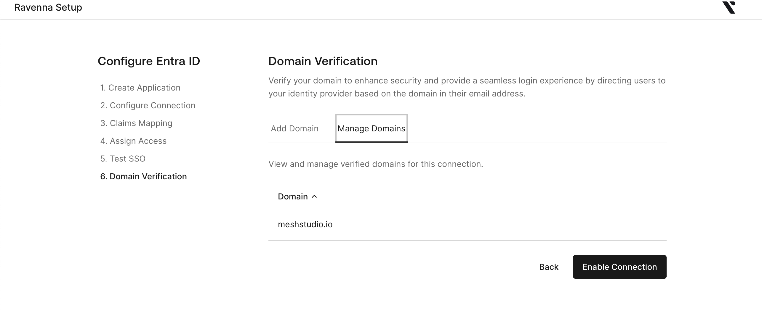Image resolution: width=762 pixels, height=316 pixels.
Task: Click the 'View and manage verified domains' text
Action: (x=376, y=164)
